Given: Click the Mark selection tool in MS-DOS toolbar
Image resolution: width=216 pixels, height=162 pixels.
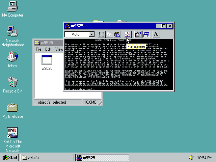Looking at the screenshot, I should (102, 34).
